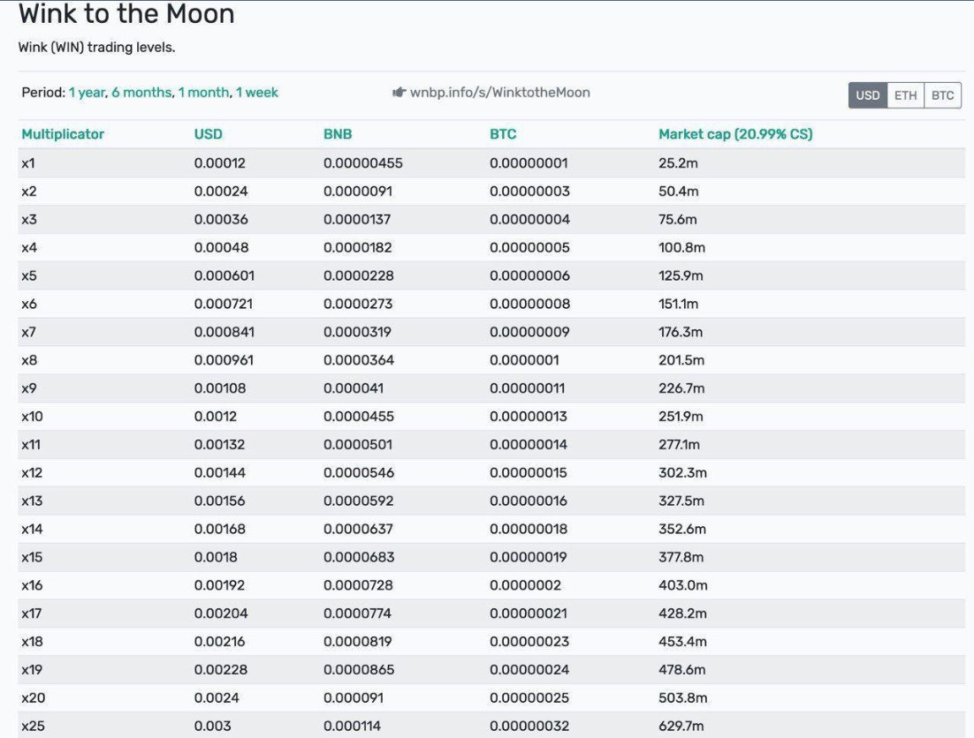
Task: Select the 6 months period
Action: coord(141,93)
